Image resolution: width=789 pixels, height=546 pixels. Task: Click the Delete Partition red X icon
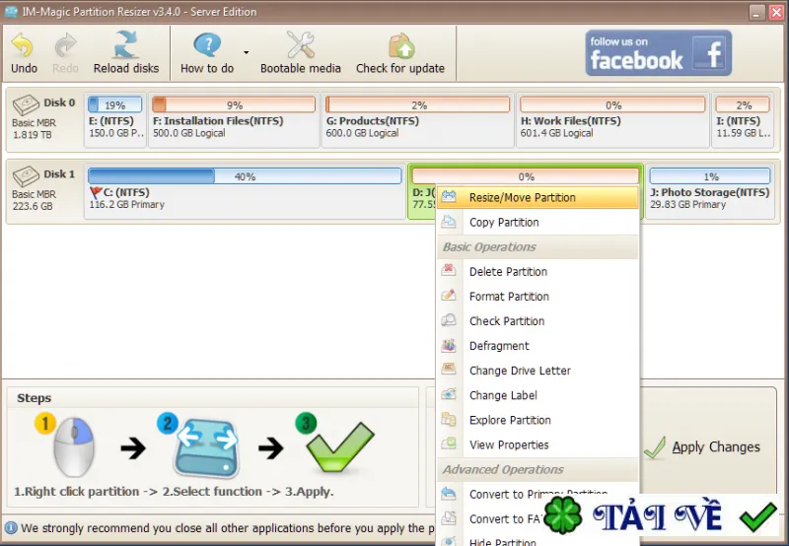(x=449, y=270)
